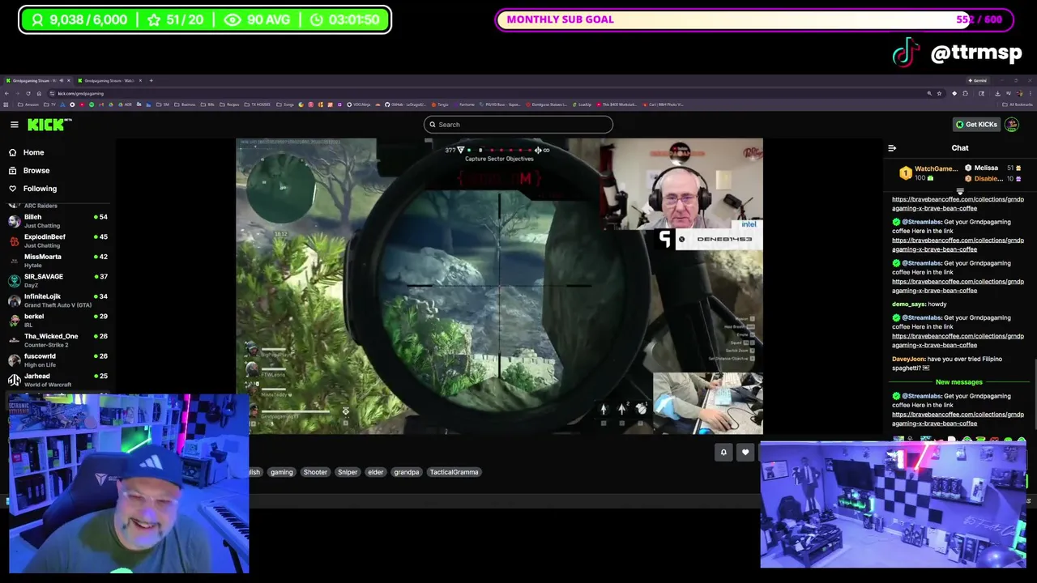Image resolution: width=1037 pixels, height=583 pixels.
Task: Select the Shooter stream tag
Action: (315, 472)
